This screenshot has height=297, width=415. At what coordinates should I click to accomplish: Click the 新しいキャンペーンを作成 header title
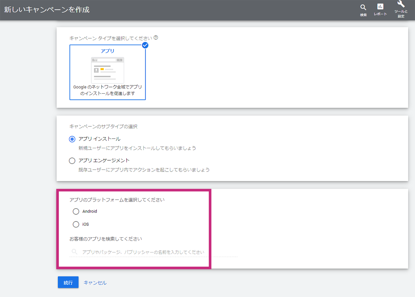click(x=47, y=10)
